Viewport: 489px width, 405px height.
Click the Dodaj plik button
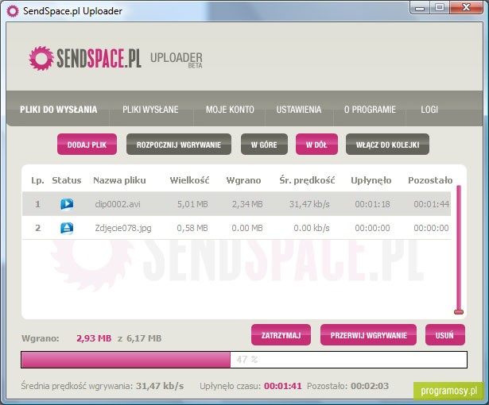(87, 145)
